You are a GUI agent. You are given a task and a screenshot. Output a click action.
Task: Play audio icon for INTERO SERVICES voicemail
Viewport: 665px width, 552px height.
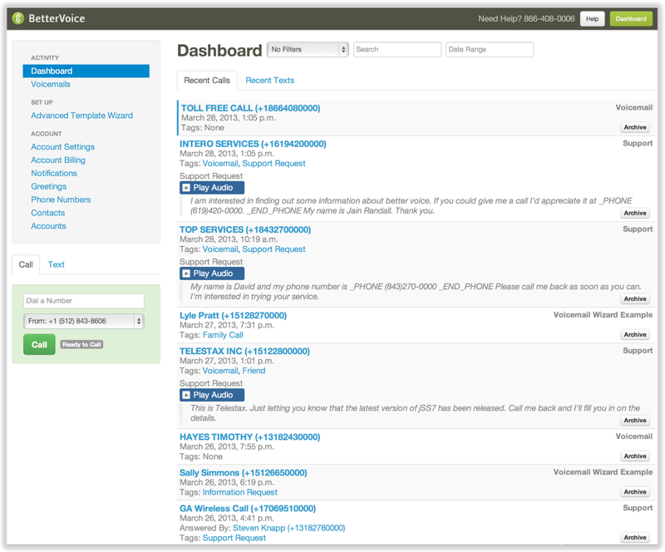[x=185, y=188]
